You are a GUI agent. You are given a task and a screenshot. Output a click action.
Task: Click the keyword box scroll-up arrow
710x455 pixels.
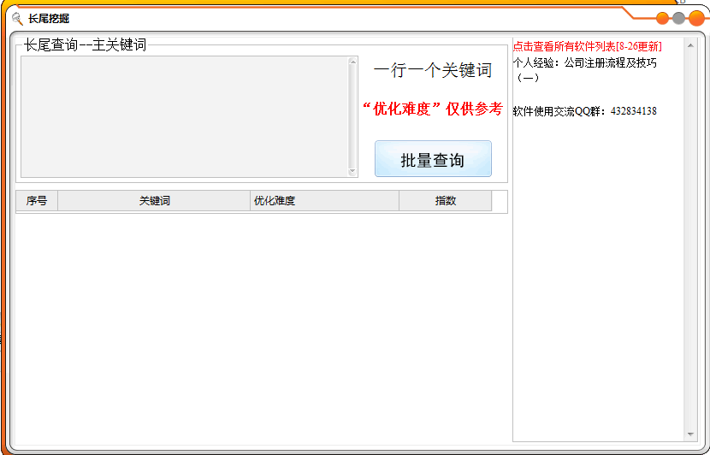coord(352,62)
